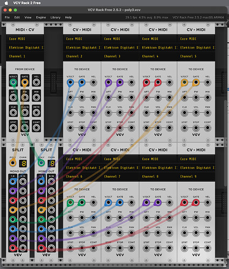Click first mono out jack on left SPLIT

(13, 181)
